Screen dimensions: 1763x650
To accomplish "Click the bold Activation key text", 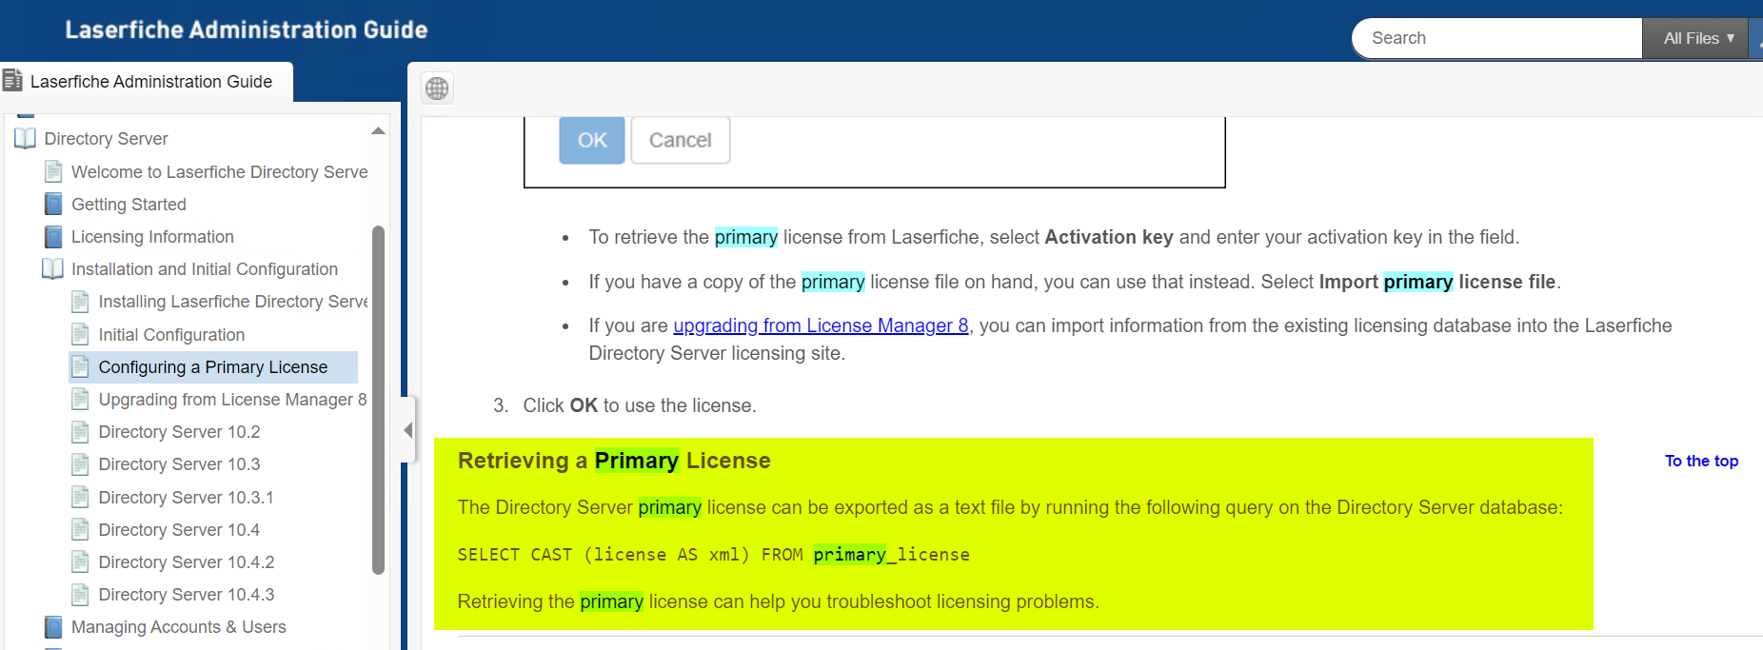I will pyautogui.click(x=1108, y=237).
